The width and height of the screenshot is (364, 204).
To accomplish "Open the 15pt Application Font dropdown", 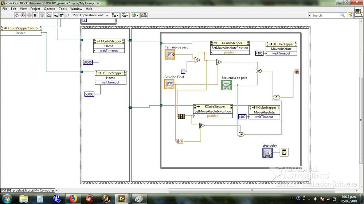I will pyautogui.click(x=90, y=15).
